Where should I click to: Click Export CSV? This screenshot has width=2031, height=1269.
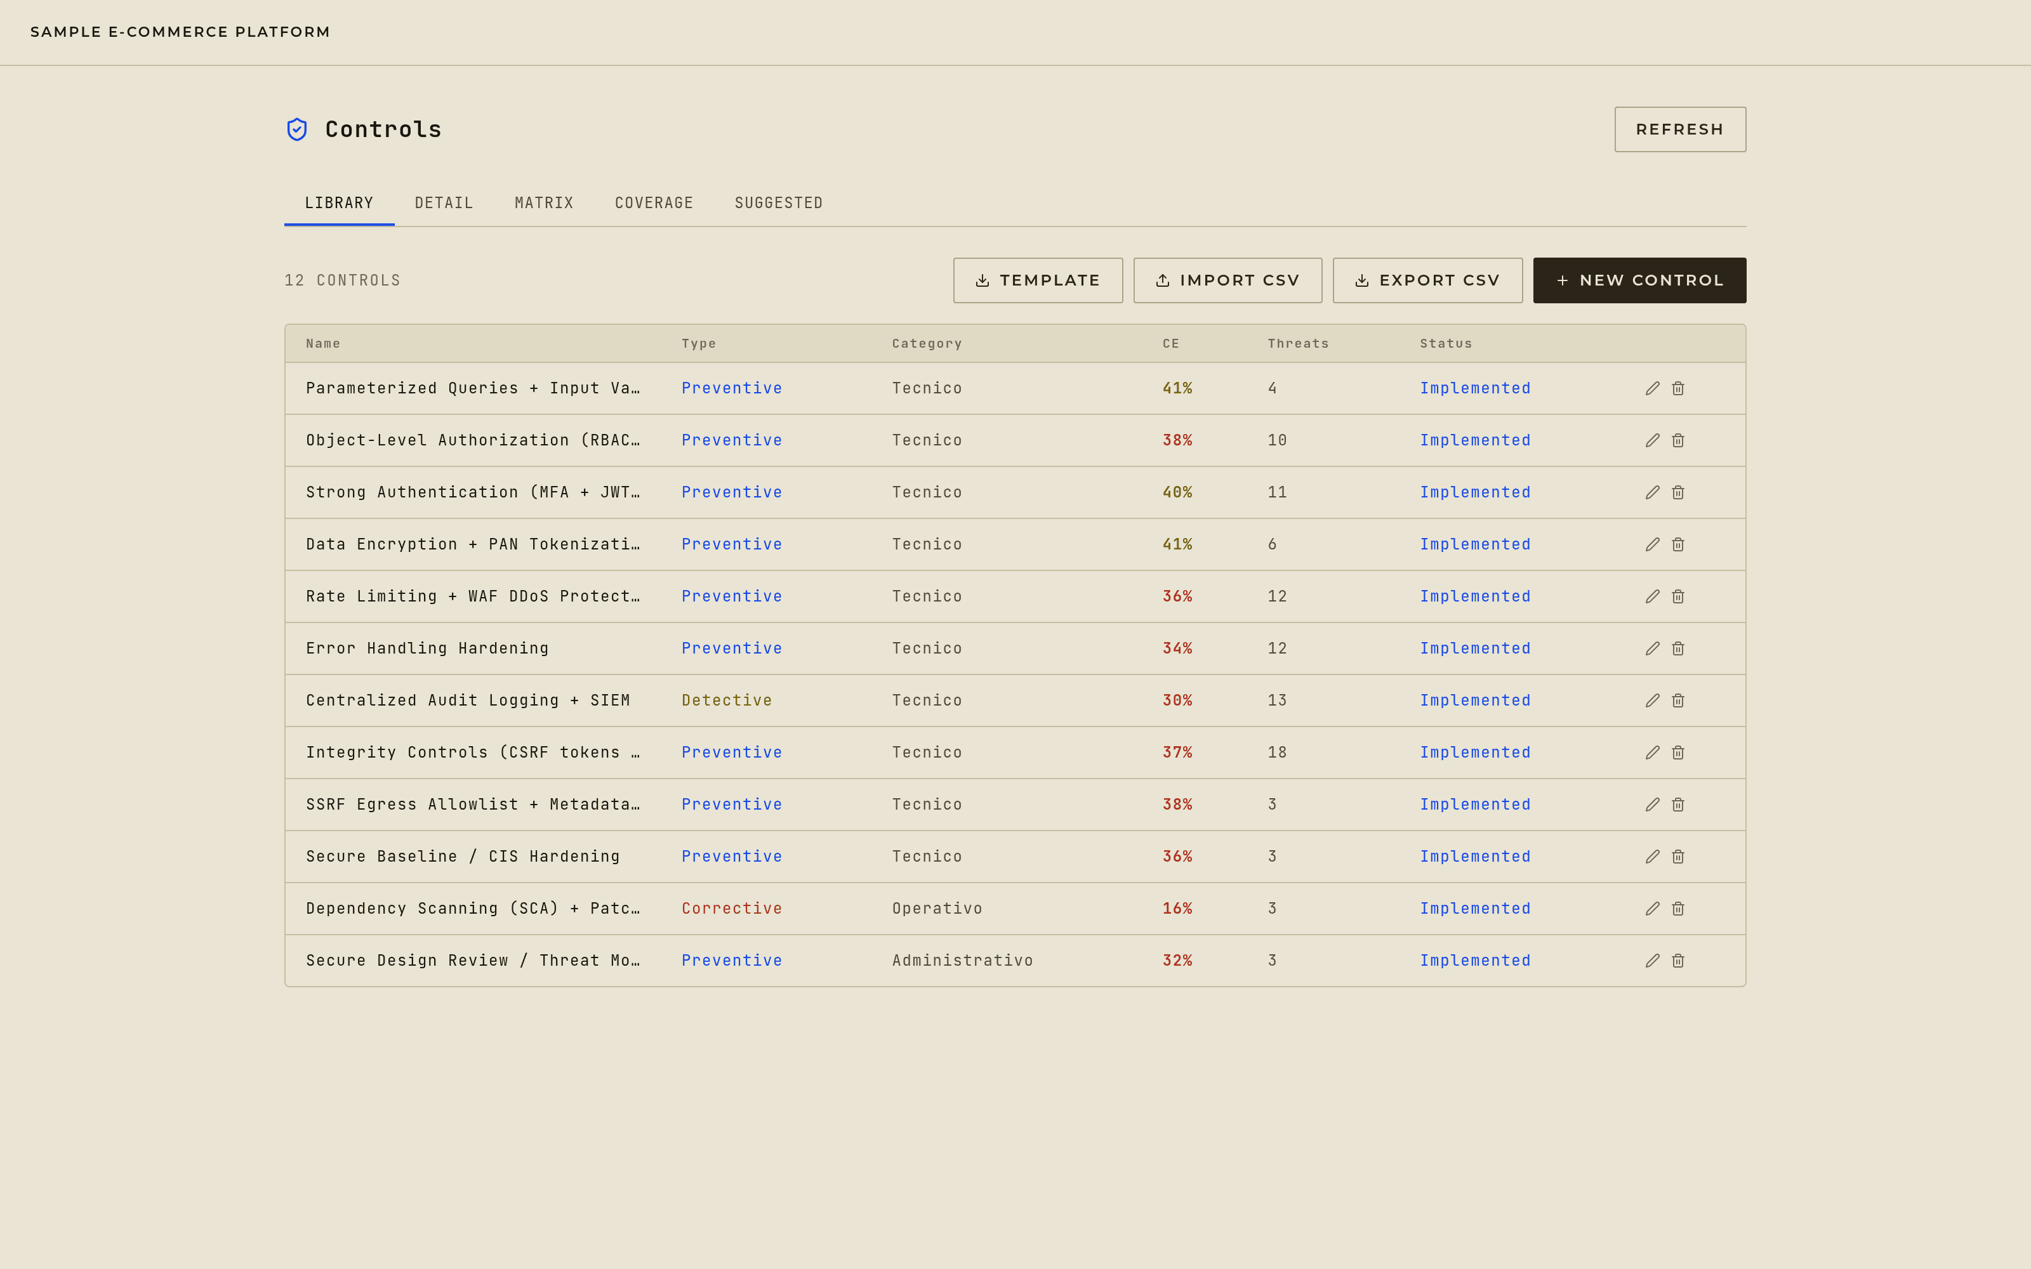[x=1427, y=280]
